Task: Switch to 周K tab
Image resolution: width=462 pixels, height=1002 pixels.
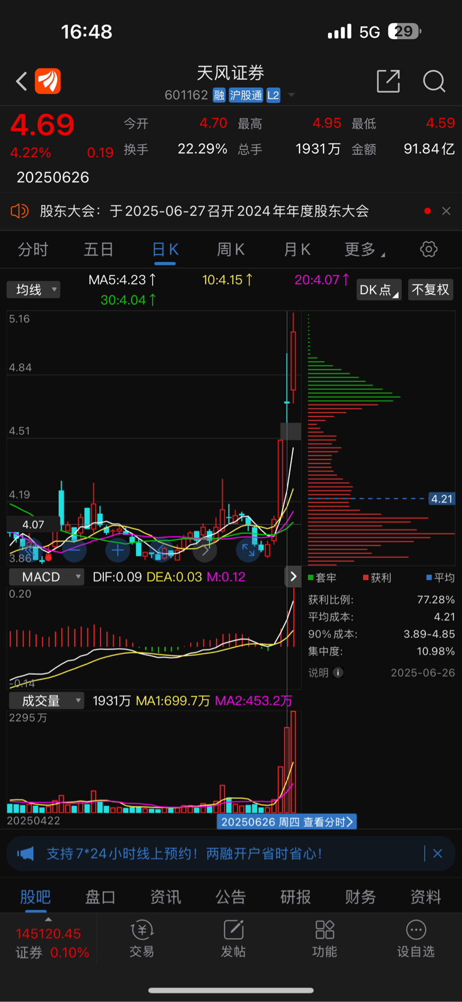Action: (230, 249)
